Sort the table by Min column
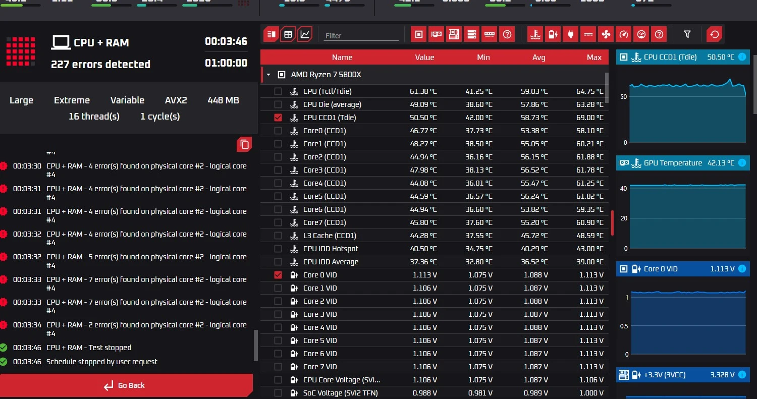The width and height of the screenshot is (757, 399). 483,58
